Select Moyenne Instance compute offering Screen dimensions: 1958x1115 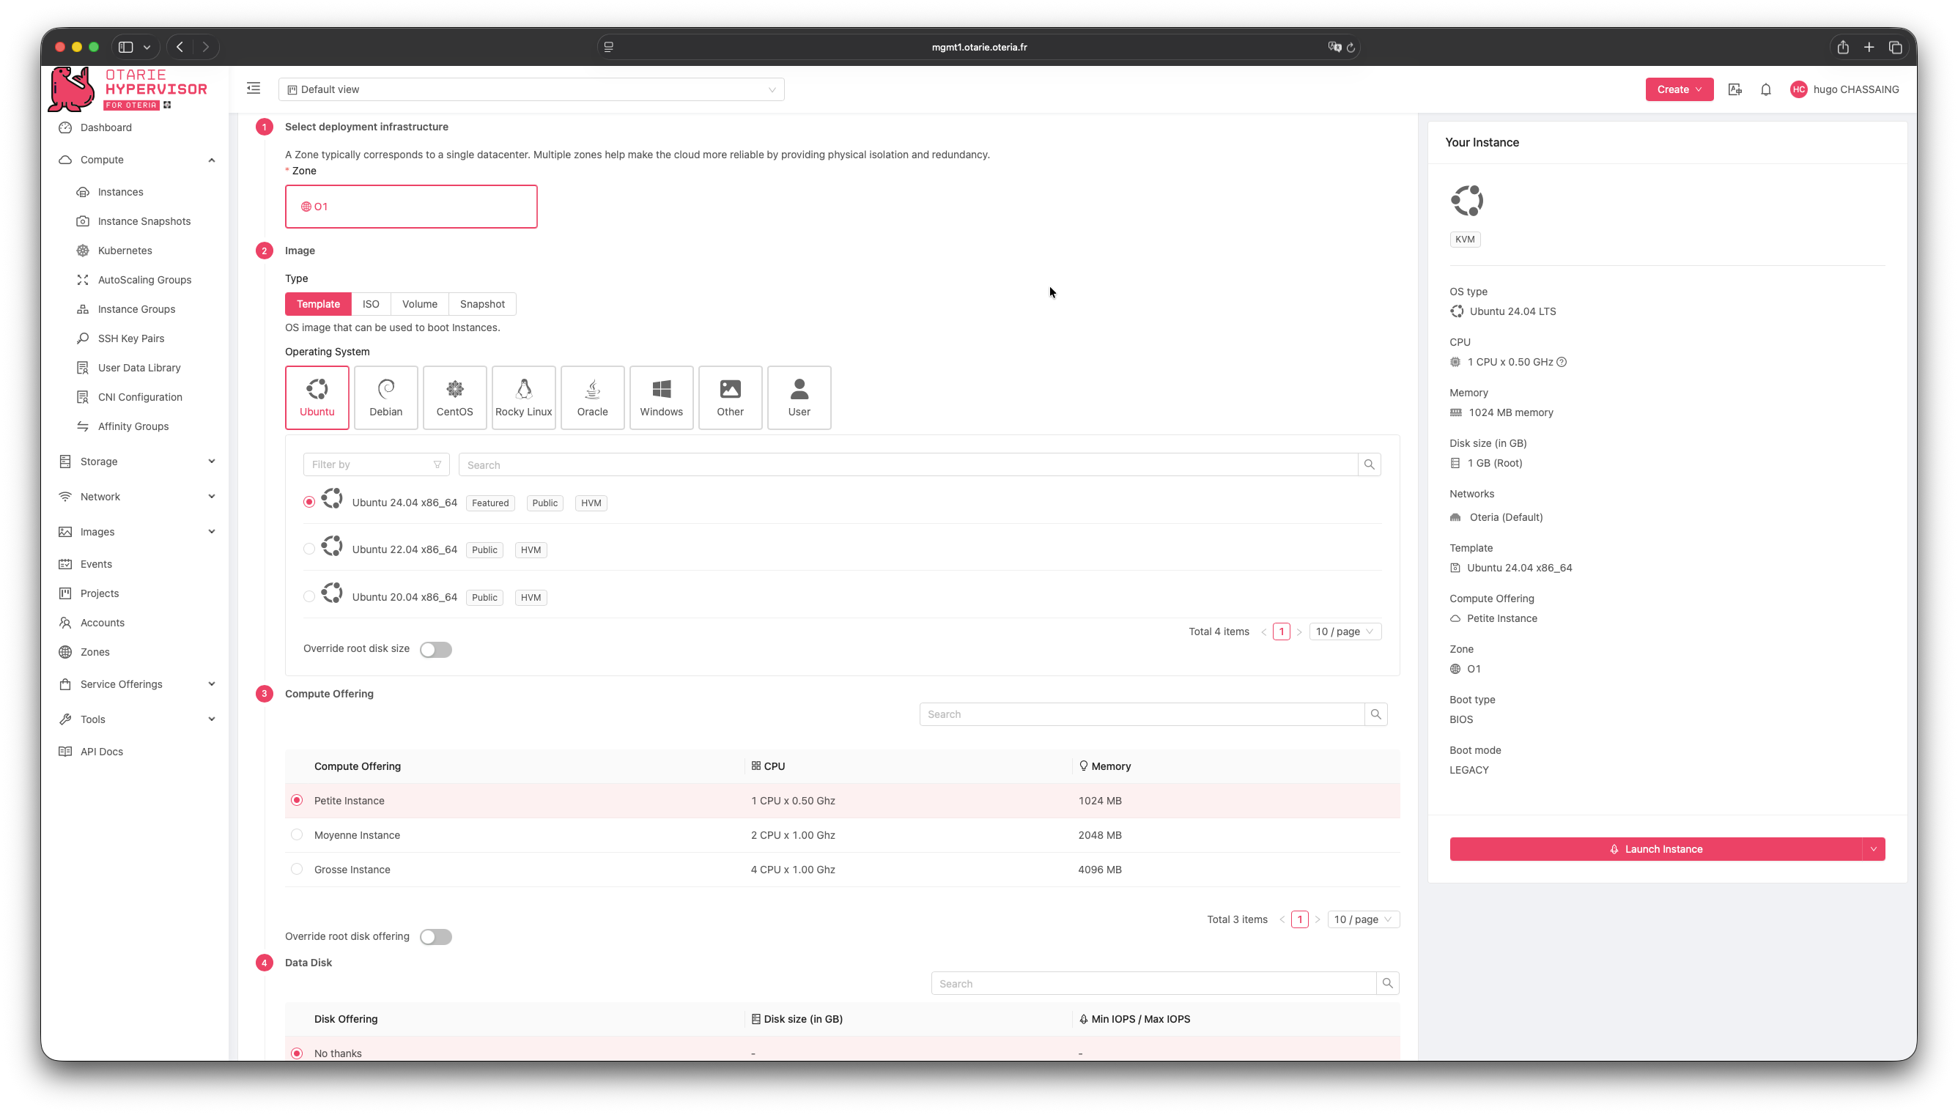(842, 835)
